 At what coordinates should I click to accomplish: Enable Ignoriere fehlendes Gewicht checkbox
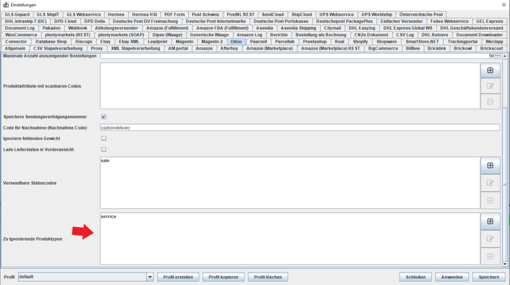(104, 139)
